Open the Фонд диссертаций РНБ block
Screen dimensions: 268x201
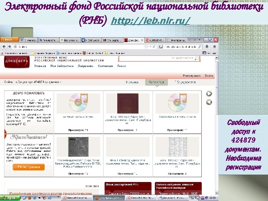coord(128,188)
